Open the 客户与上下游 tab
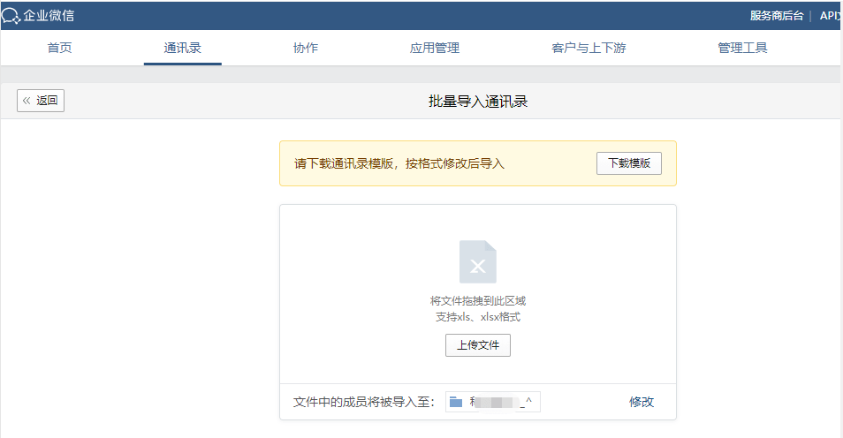This screenshot has height=438, width=843. tap(589, 48)
